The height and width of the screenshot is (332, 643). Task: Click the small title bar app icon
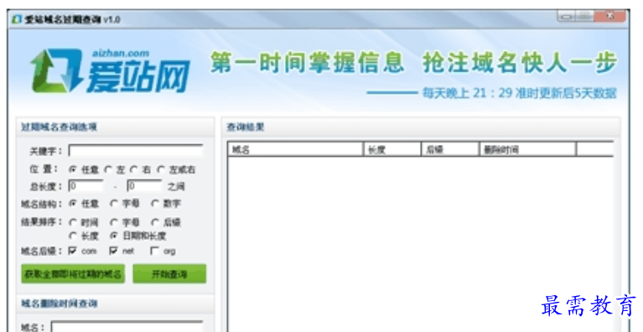coord(17,19)
